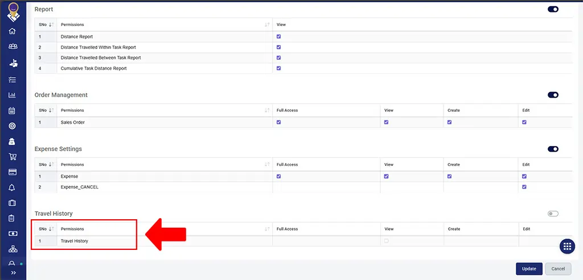Sort Report table by Permissions column

(x=267, y=24)
